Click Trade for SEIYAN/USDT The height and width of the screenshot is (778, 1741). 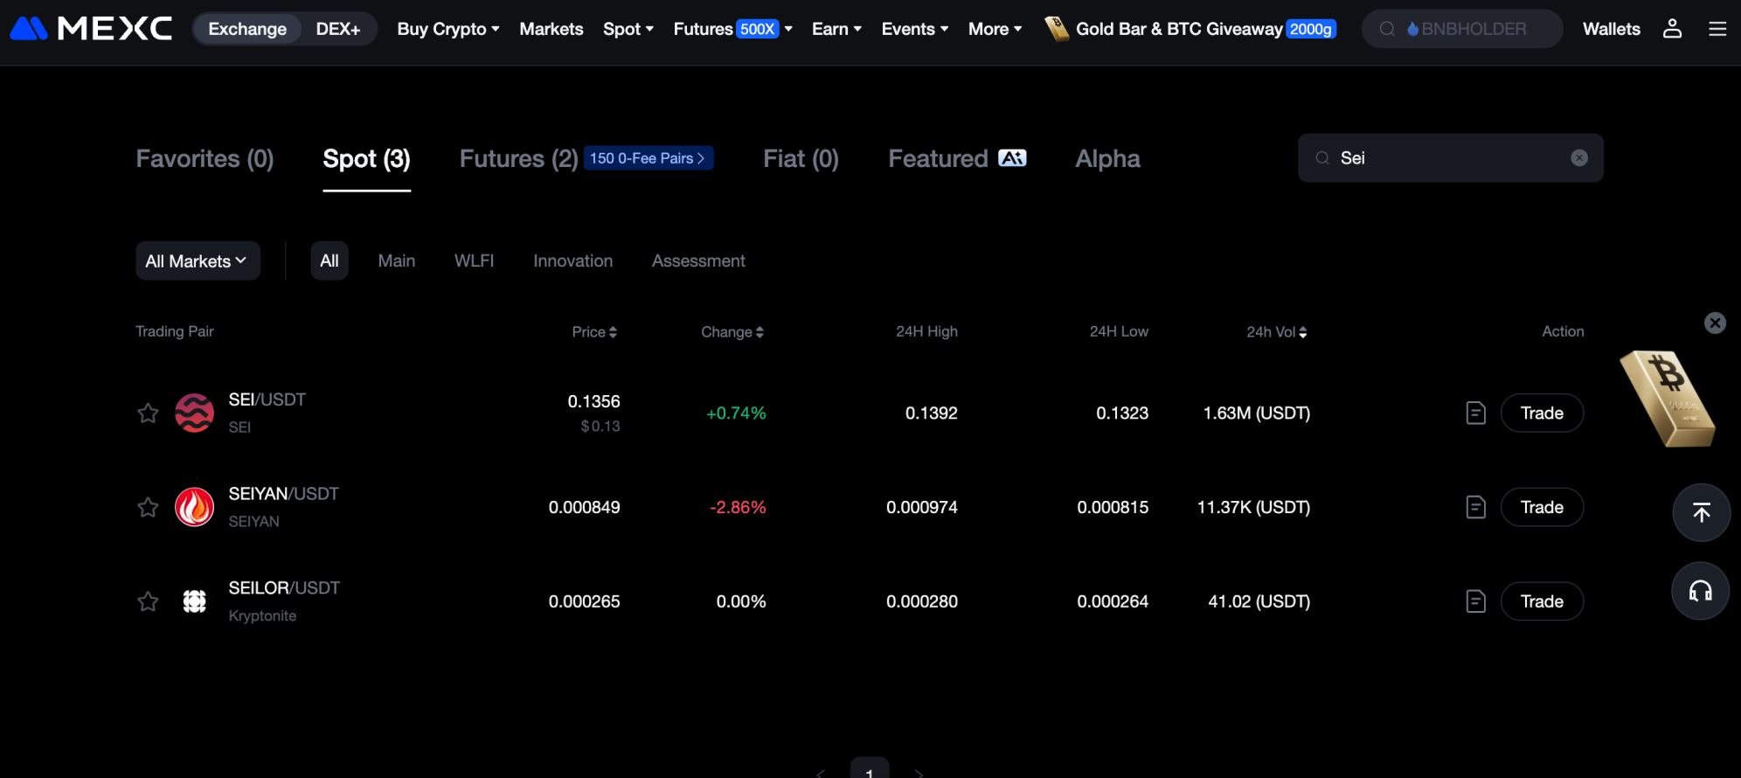(1542, 507)
